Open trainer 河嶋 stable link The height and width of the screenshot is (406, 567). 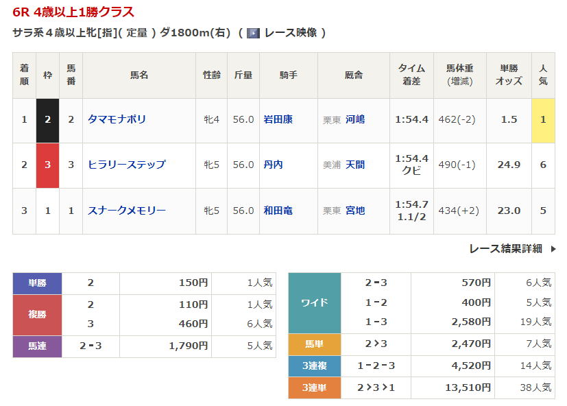point(355,119)
